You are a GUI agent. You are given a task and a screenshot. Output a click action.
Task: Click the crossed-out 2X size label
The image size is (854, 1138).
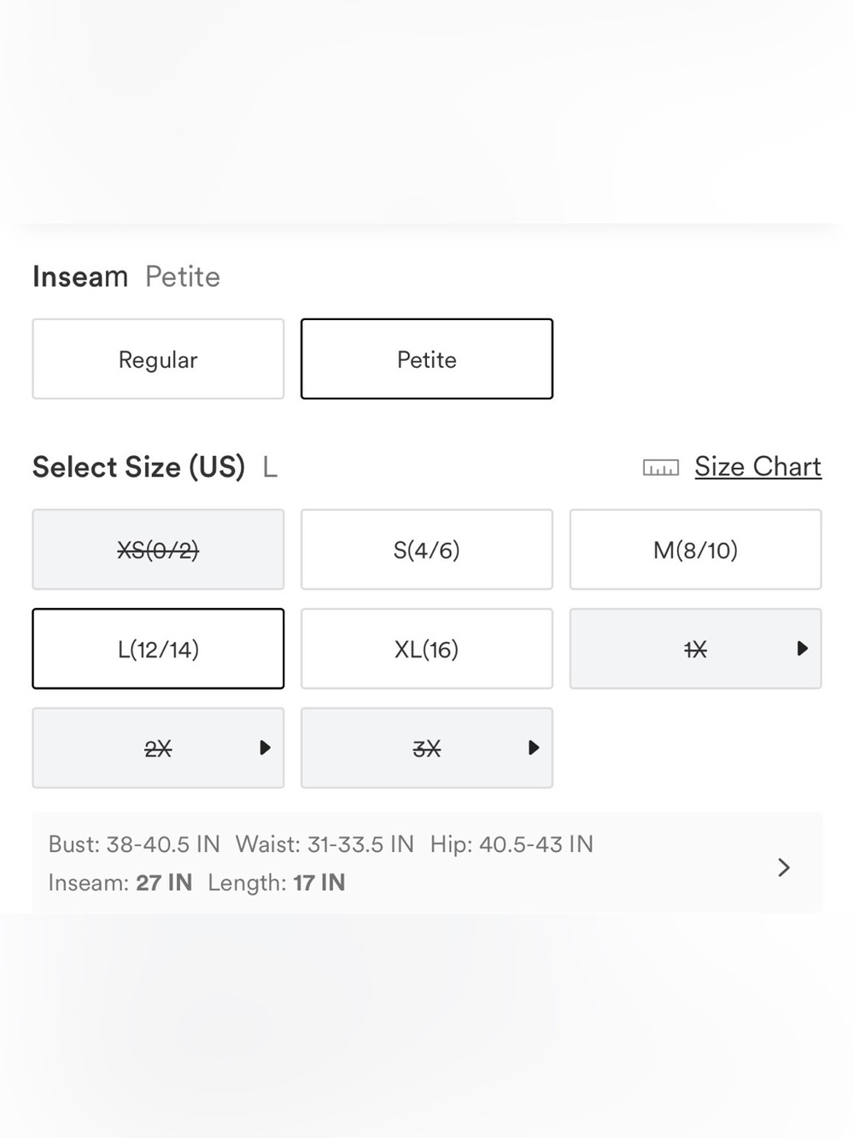(x=158, y=750)
